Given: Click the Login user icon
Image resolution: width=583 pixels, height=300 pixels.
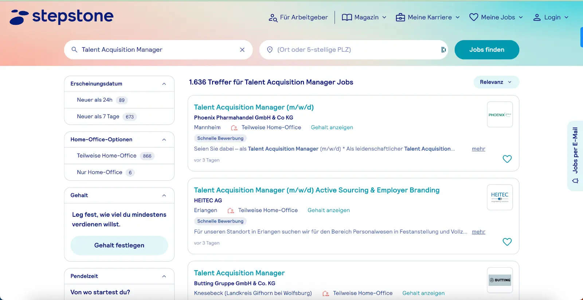Looking at the screenshot, I should [x=537, y=17].
